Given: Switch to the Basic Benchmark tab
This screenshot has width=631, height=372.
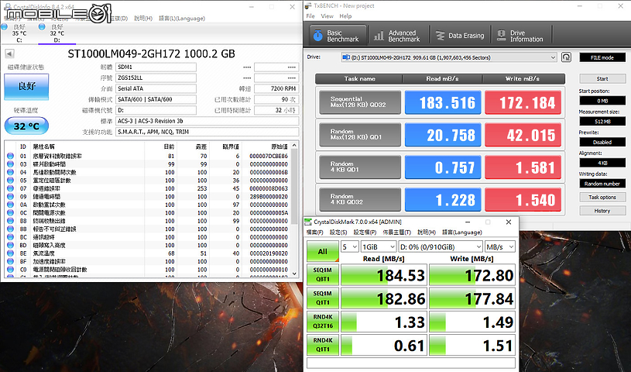Looking at the screenshot, I should (338, 36).
